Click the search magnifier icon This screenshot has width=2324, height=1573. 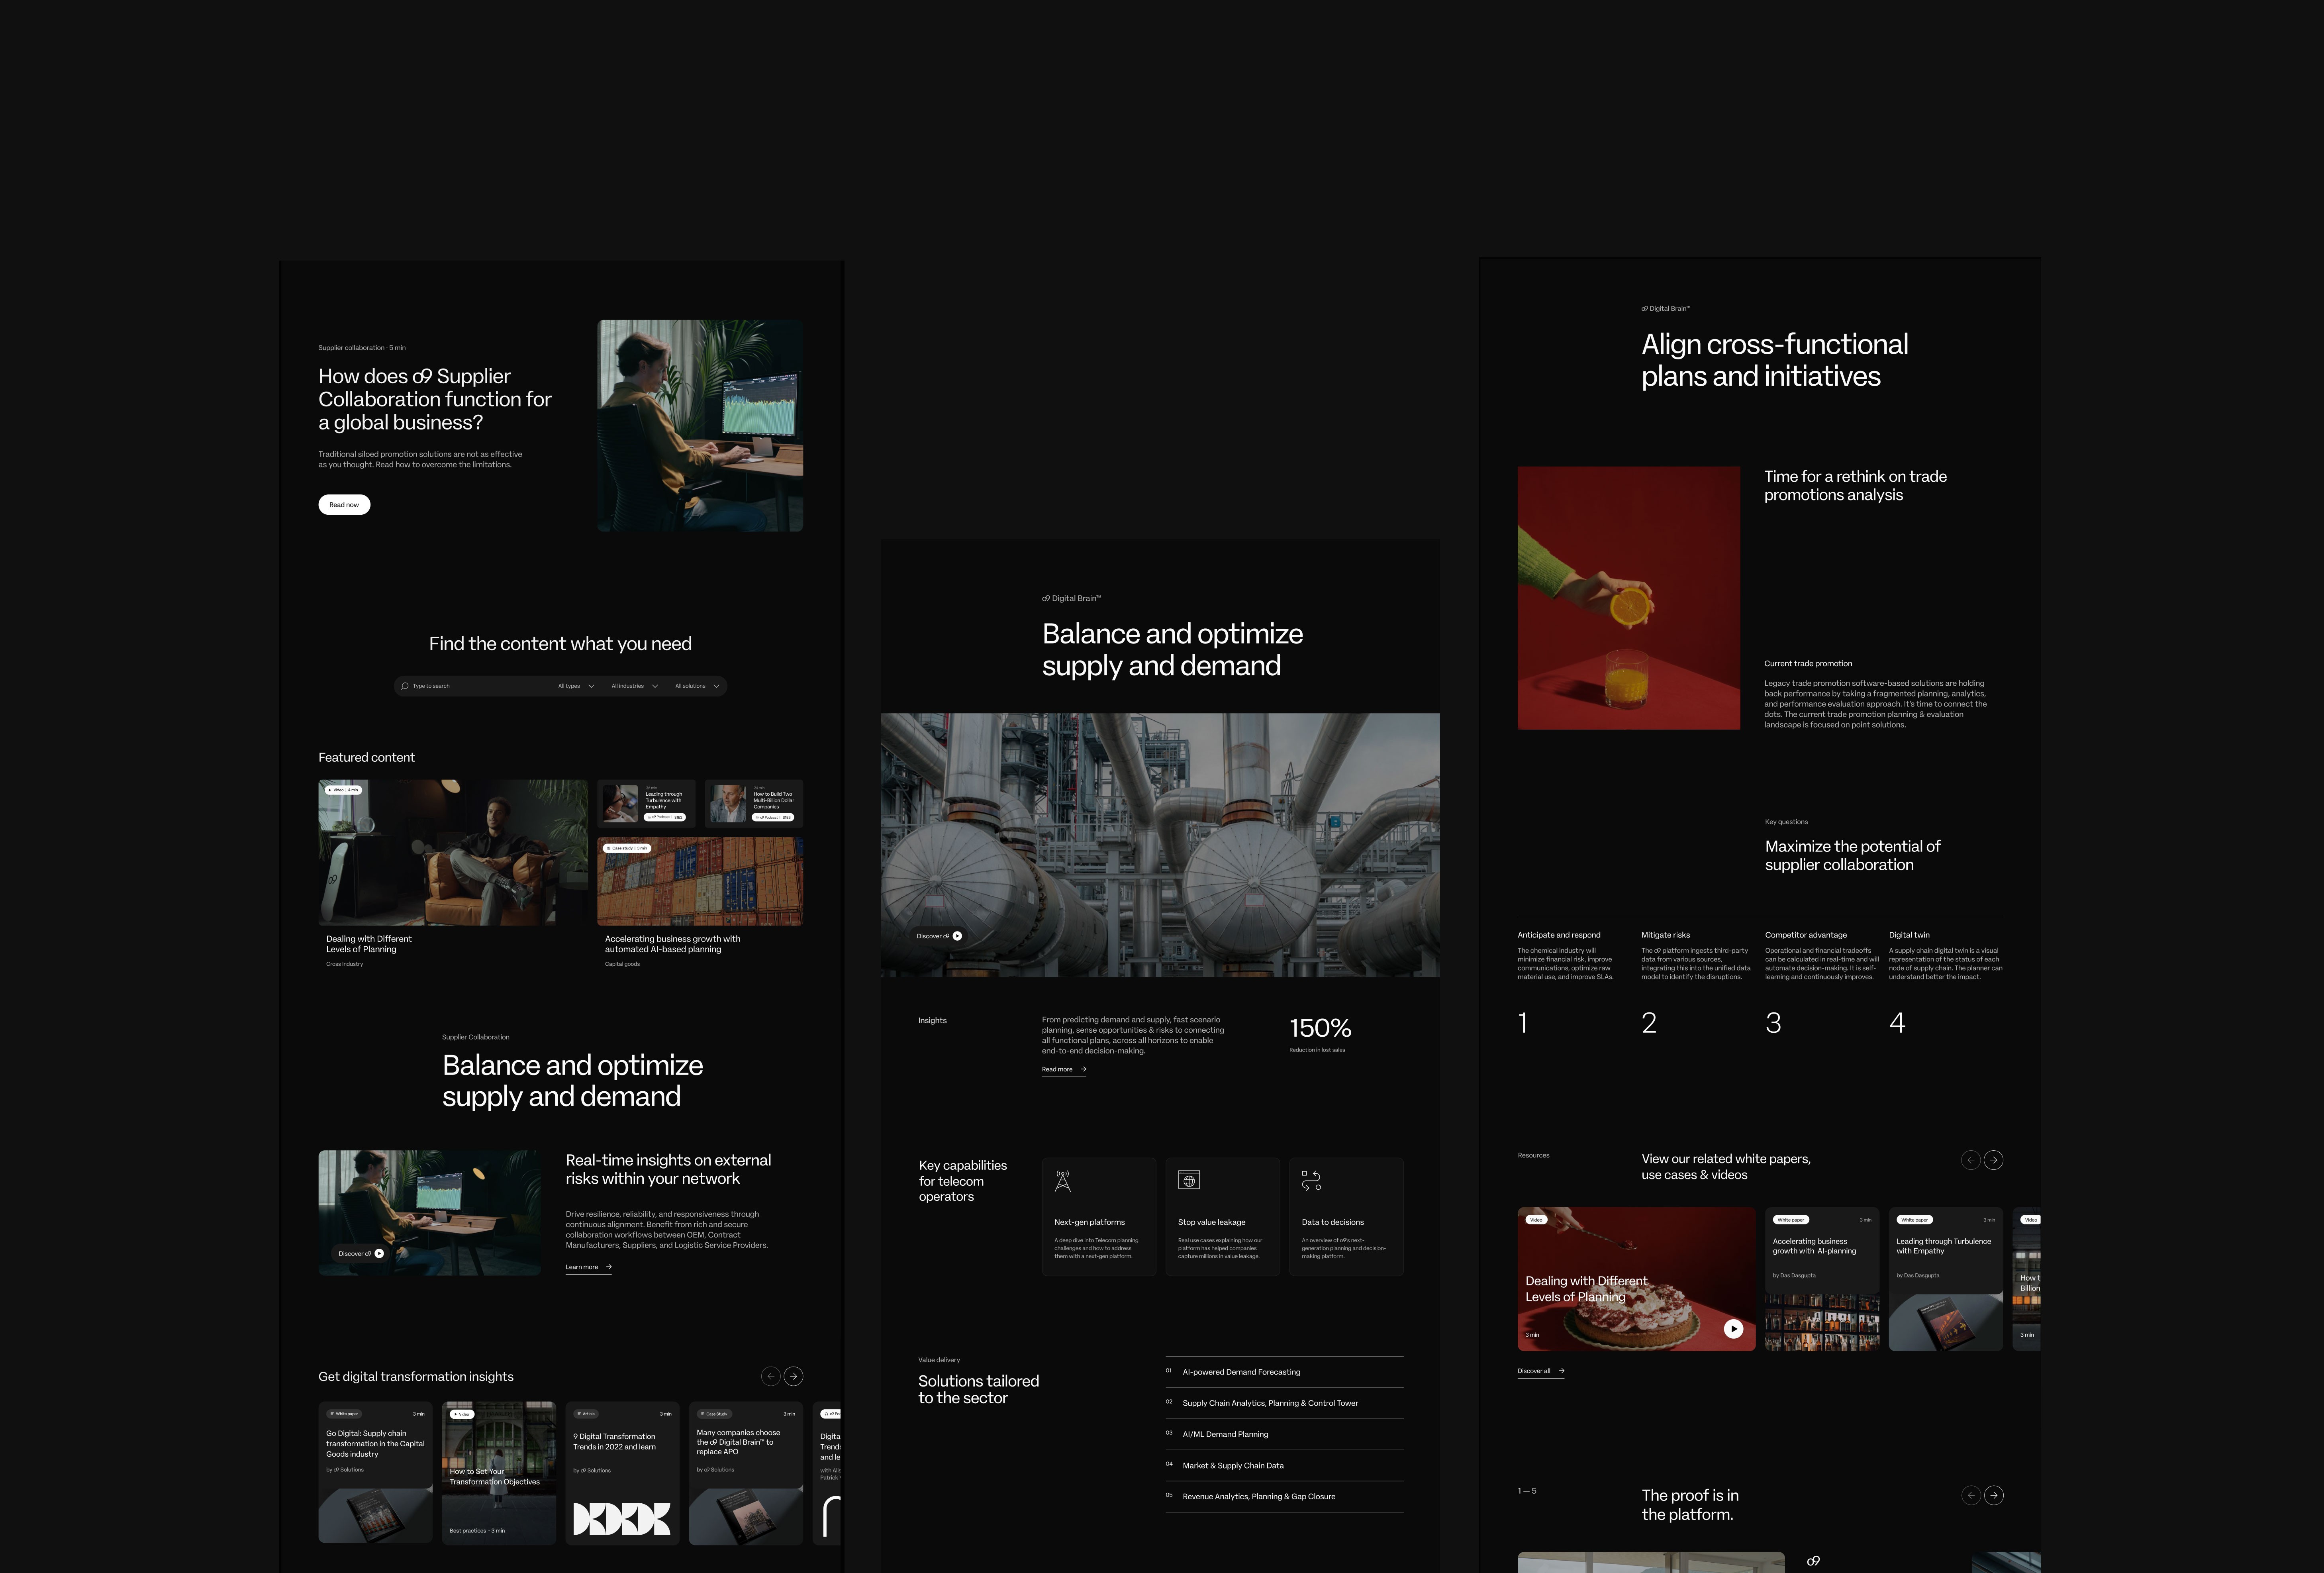click(405, 686)
